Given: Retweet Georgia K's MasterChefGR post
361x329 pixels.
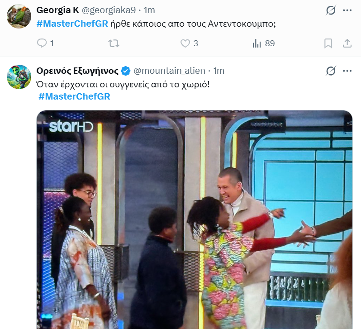Looking at the screenshot, I should (x=114, y=43).
